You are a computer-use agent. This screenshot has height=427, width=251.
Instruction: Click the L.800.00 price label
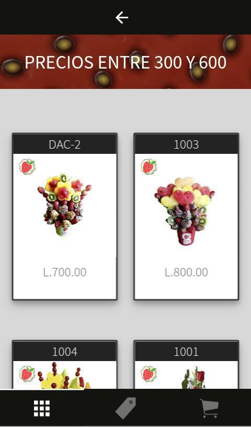(186, 272)
